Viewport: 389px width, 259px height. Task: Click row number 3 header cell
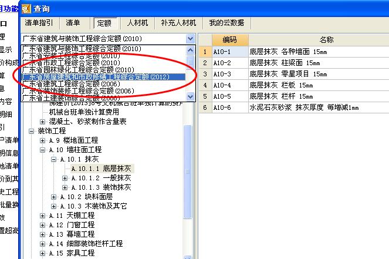(205, 74)
